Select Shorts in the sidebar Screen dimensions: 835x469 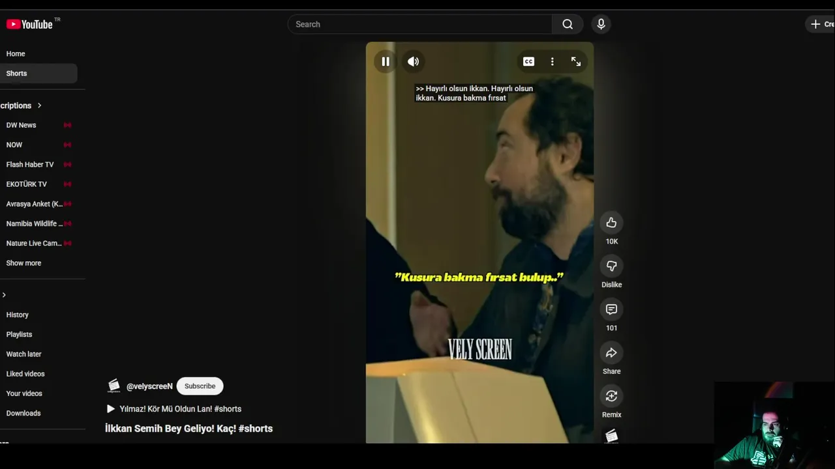(38, 74)
